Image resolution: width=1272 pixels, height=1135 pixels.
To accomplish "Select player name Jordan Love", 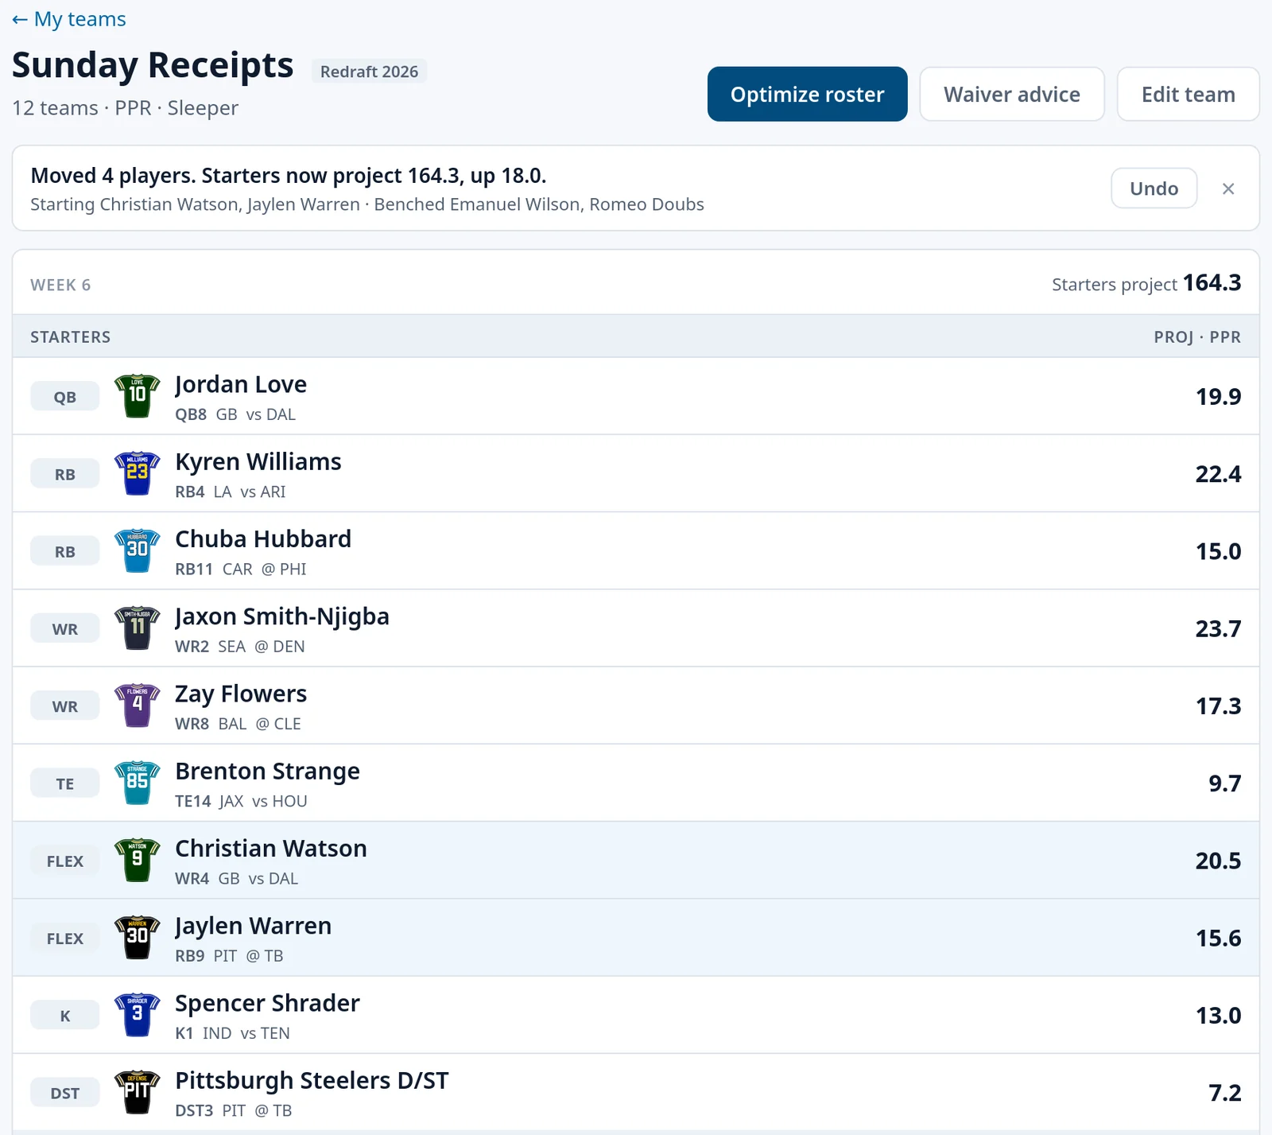I will click(x=241, y=384).
